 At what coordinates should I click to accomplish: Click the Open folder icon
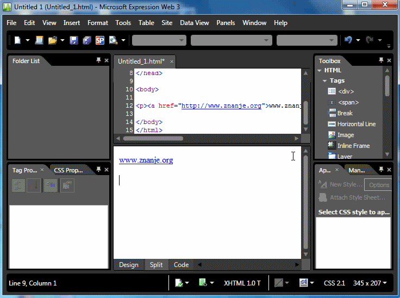tap(53, 40)
